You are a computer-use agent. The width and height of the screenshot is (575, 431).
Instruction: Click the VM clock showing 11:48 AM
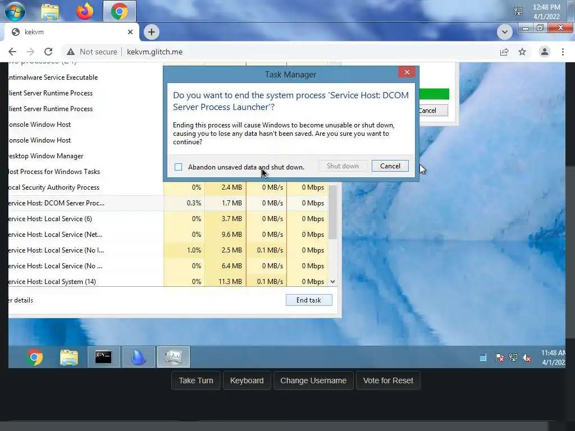[x=553, y=357]
